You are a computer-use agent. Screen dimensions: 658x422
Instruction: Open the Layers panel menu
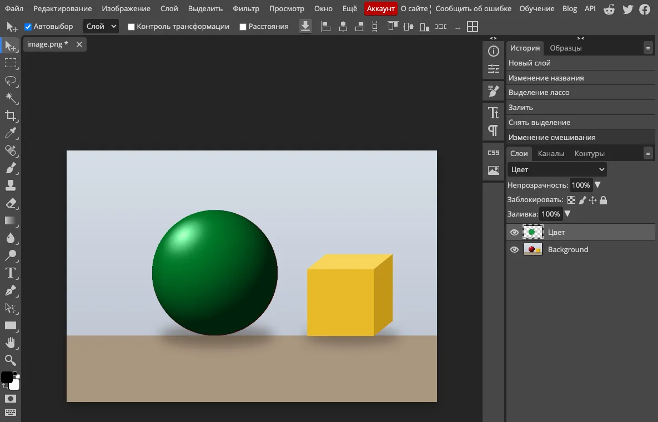(x=648, y=154)
